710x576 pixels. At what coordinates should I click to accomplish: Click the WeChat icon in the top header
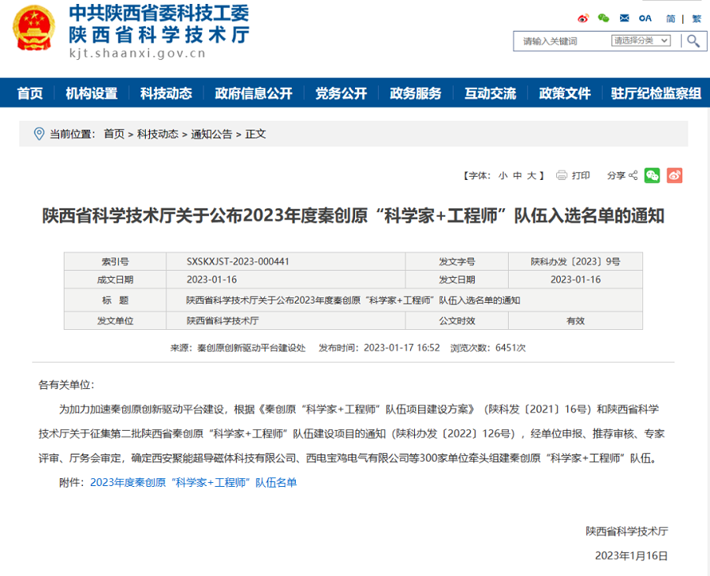(603, 18)
